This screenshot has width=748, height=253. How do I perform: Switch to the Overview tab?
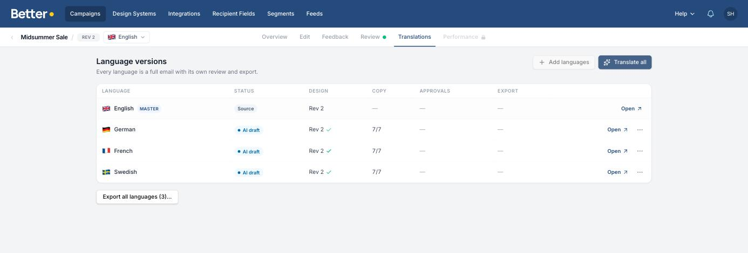click(275, 37)
